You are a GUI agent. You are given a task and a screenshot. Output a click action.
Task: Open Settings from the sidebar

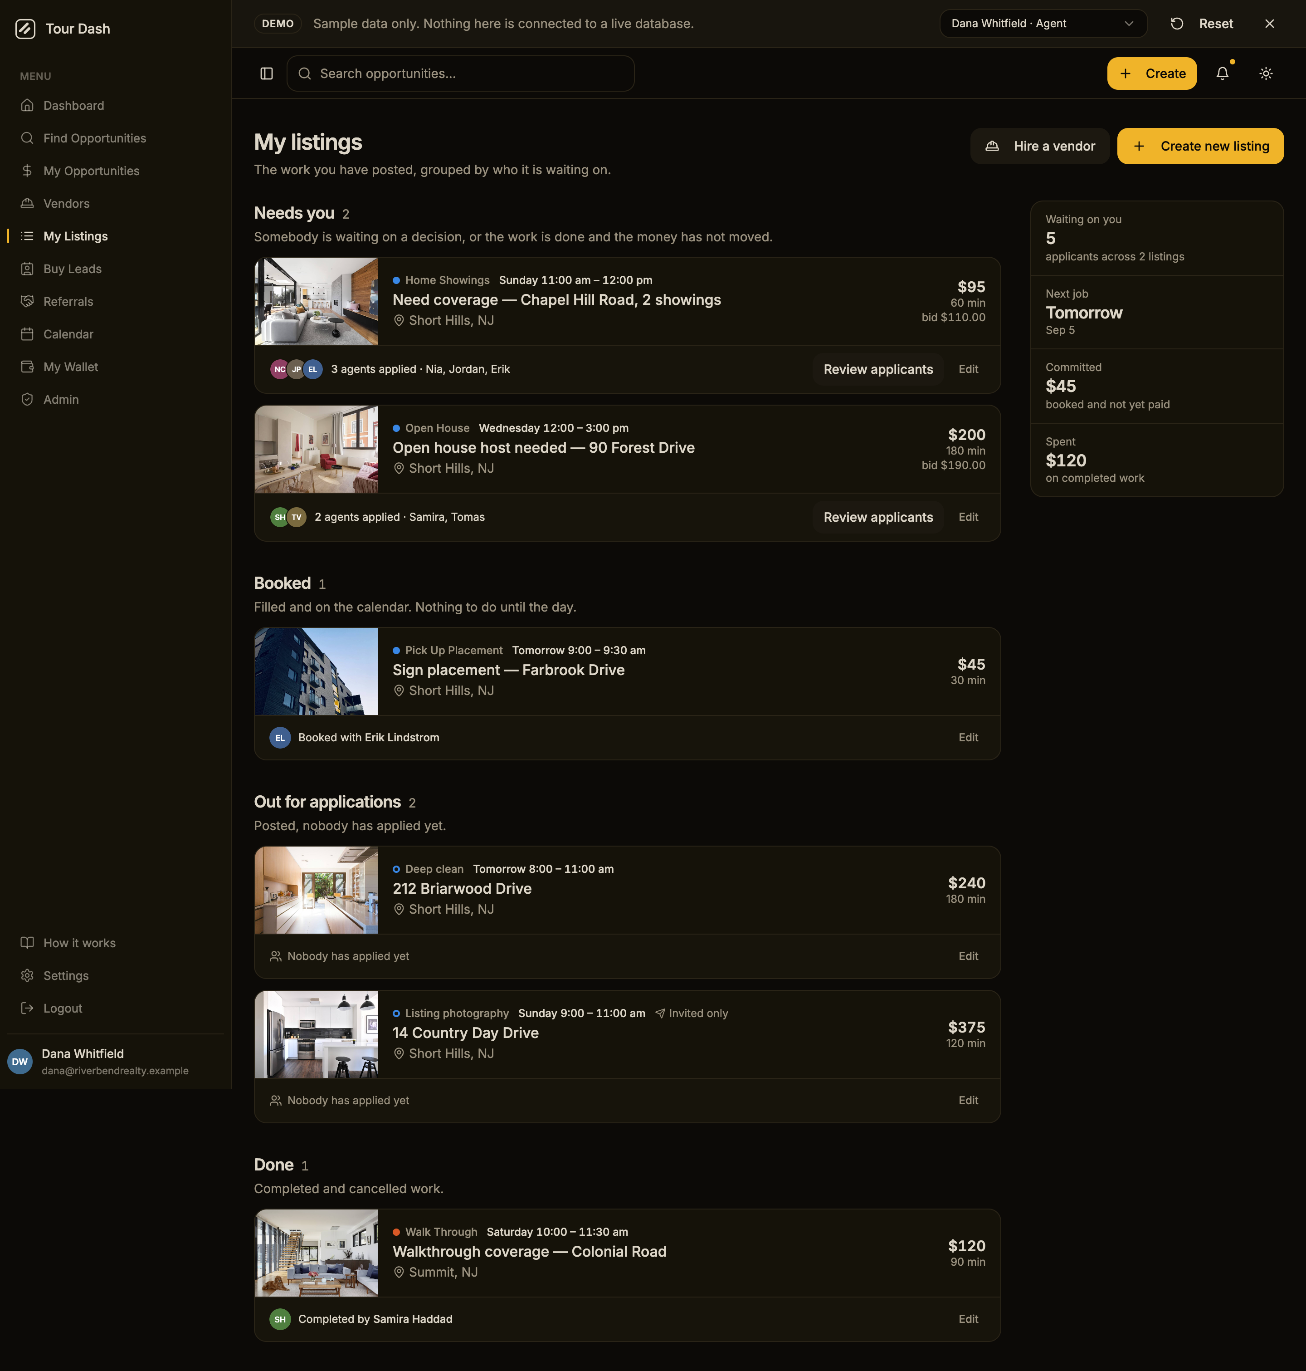116,976
